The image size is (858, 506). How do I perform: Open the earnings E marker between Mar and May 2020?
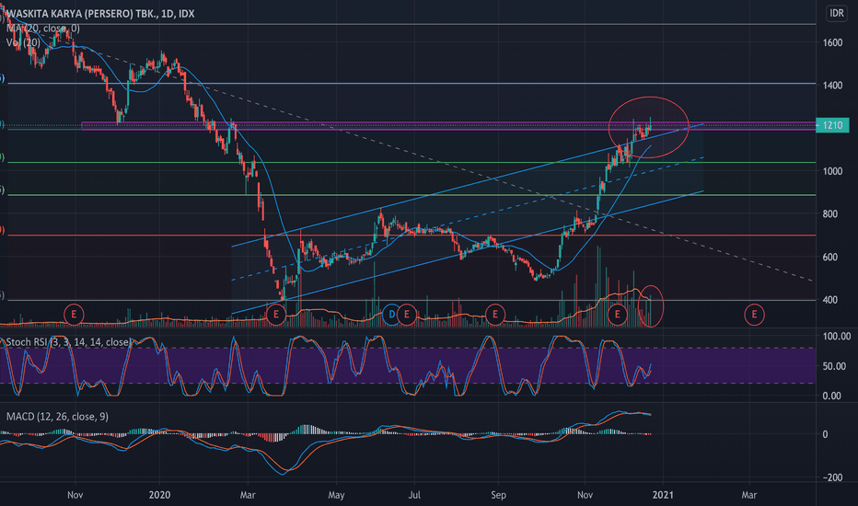[276, 315]
